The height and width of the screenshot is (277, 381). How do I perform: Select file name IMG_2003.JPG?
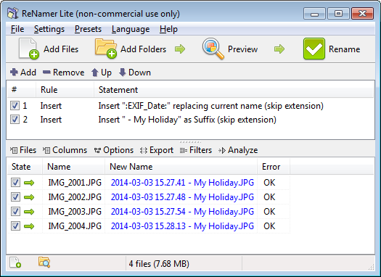75,212
